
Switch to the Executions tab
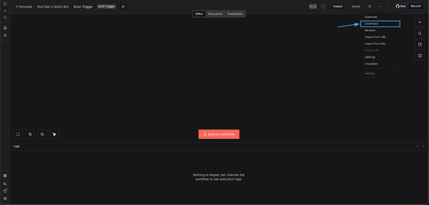coord(215,14)
